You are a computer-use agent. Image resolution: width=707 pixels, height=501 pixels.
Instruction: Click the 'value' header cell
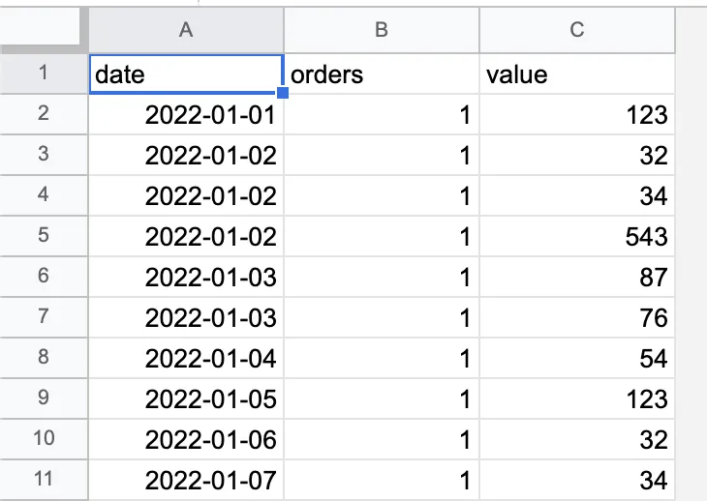(x=576, y=74)
